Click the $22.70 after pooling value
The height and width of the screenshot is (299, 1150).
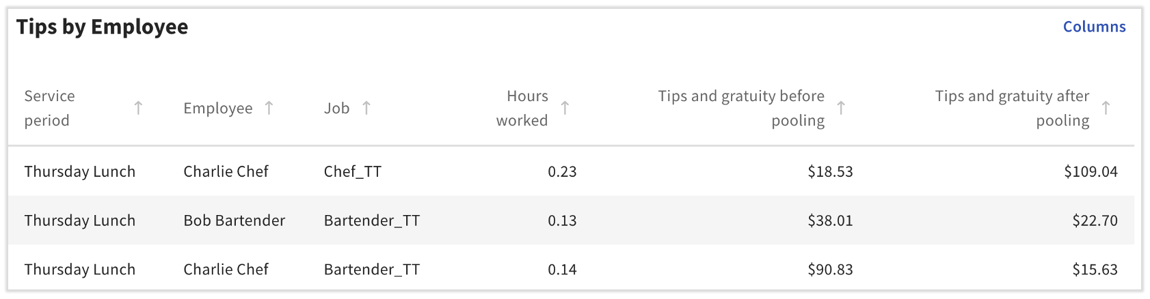(x=1095, y=220)
